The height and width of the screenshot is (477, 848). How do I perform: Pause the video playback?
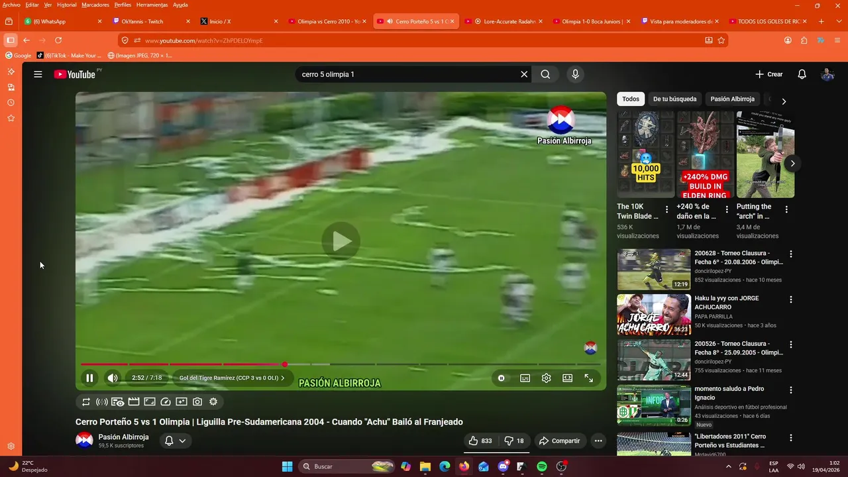coord(89,378)
